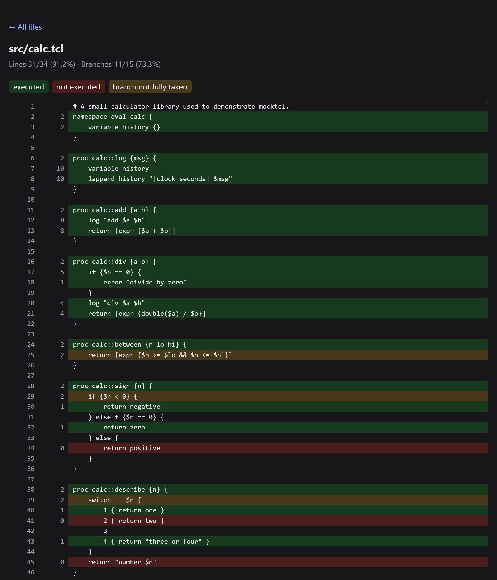
Task: Click the Lines 31/34 coverage summary
Action: (42, 64)
